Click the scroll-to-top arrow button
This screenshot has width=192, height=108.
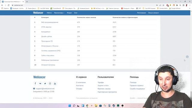(187, 57)
